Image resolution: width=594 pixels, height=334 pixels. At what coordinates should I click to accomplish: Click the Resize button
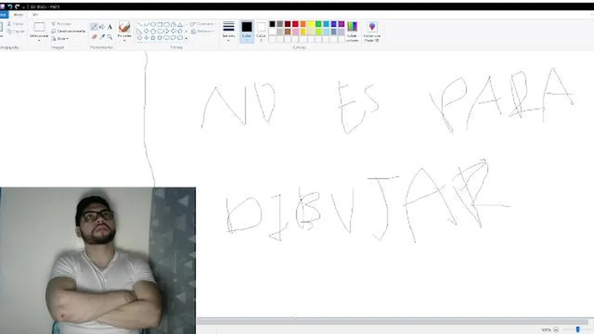click(x=69, y=31)
